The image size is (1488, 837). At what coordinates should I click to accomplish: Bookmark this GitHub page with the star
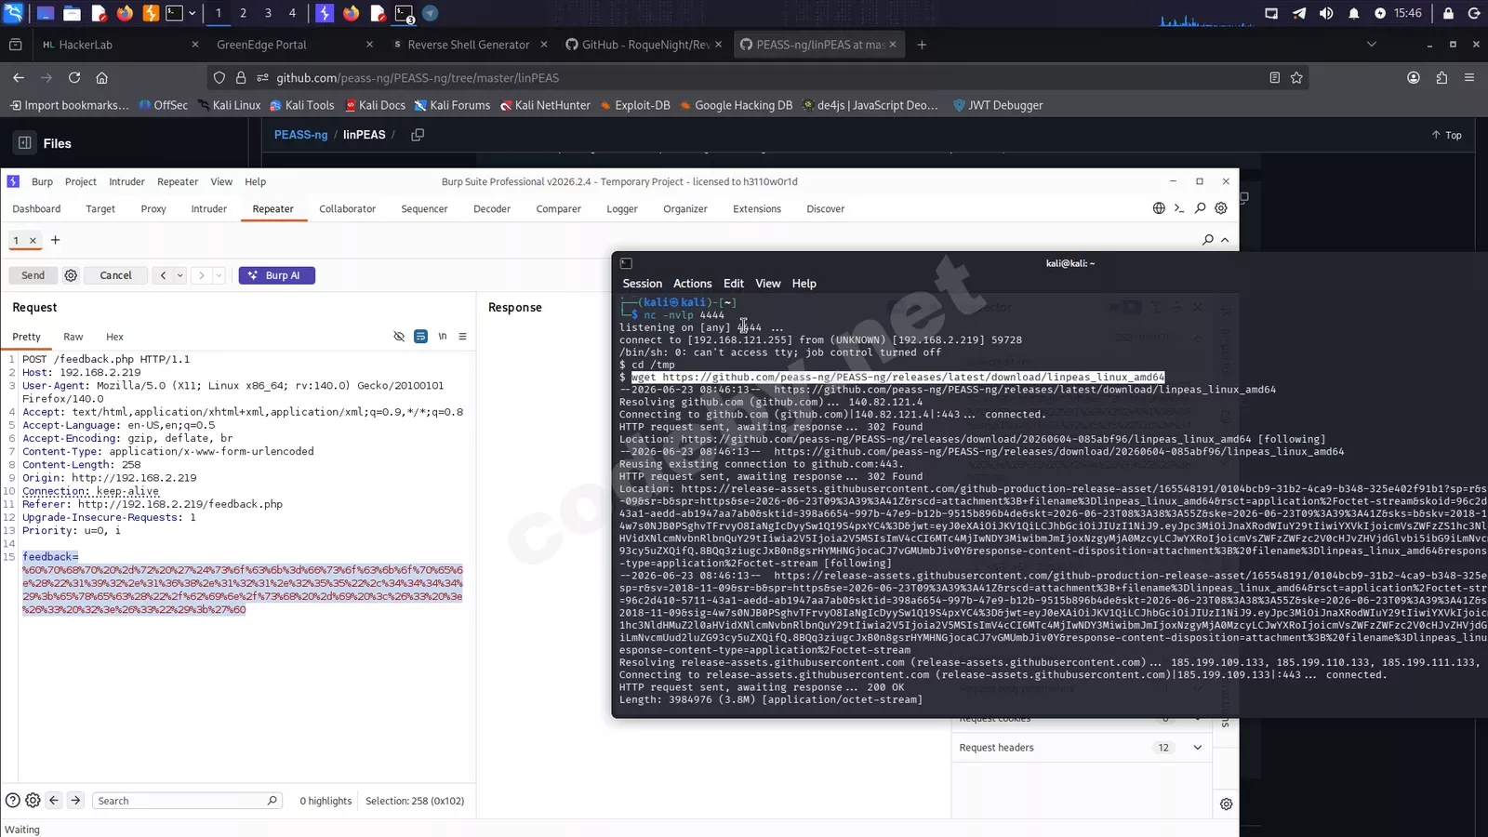tap(1296, 78)
